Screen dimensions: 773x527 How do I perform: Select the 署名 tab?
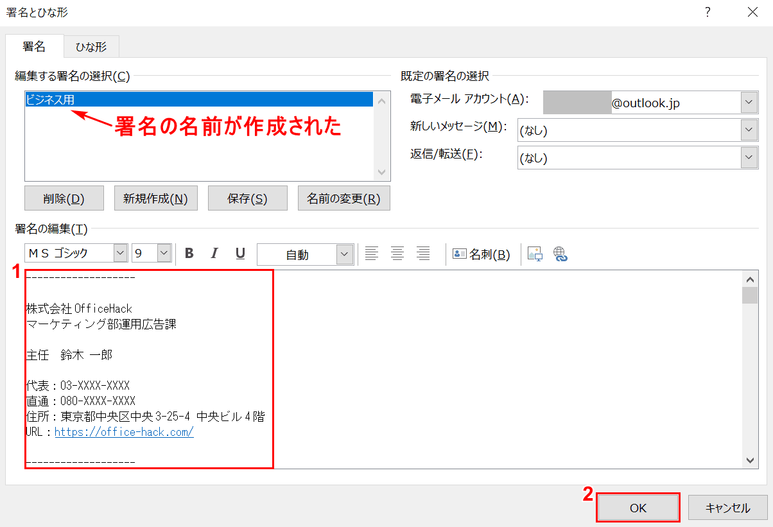click(34, 46)
